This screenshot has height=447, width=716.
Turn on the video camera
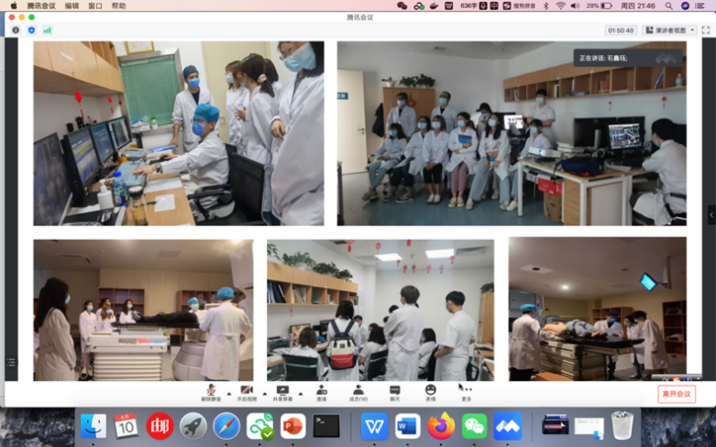click(x=246, y=391)
